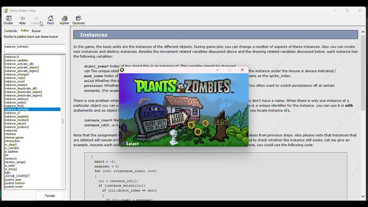Select 'instance id' in index list
Screen dimensions: 368x207
pyautogui.click(x=12, y=57)
